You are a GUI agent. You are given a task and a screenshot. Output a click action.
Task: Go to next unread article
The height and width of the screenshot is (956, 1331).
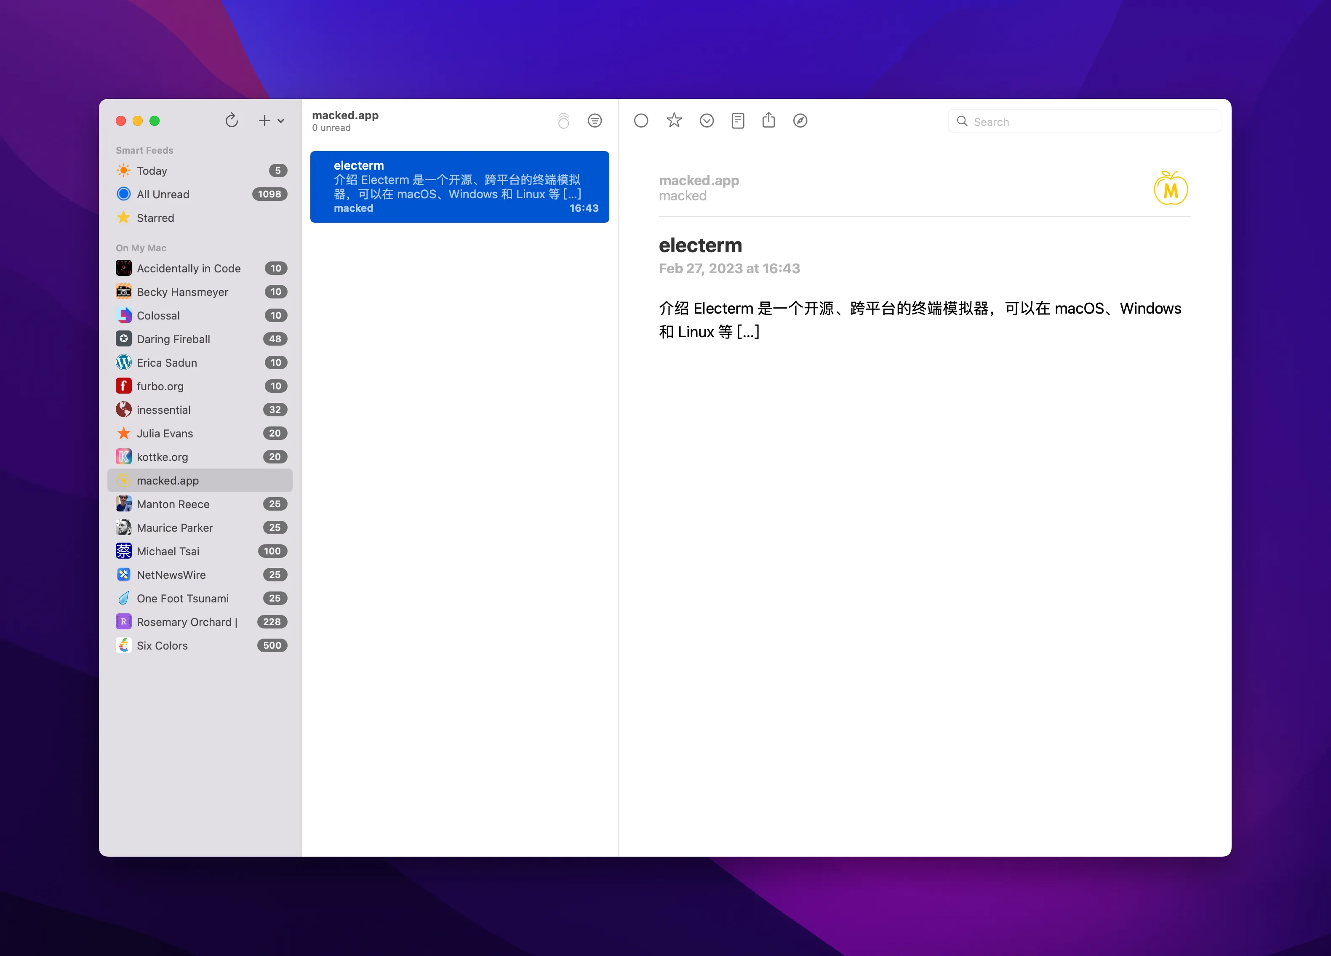(707, 120)
